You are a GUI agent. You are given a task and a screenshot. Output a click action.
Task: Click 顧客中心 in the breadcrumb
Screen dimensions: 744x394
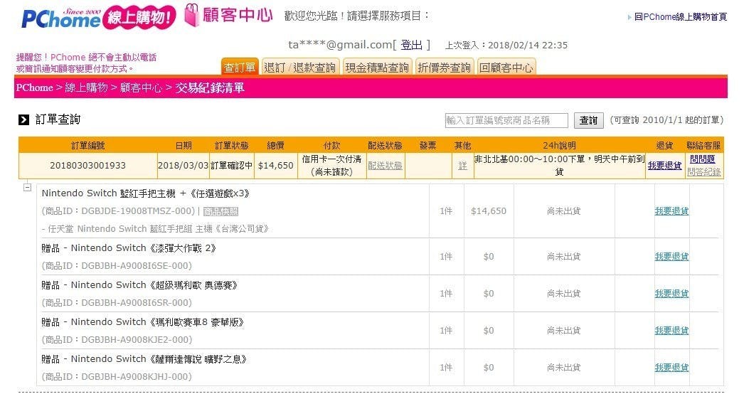[141, 87]
